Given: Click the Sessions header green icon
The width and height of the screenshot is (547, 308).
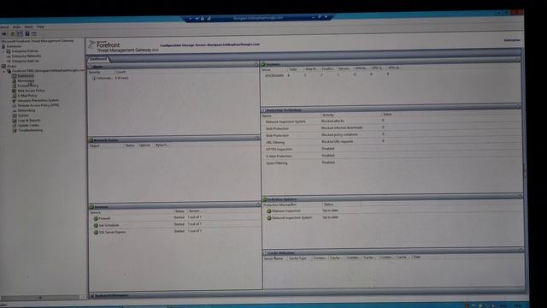Looking at the screenshot, I should coord(263,65).
